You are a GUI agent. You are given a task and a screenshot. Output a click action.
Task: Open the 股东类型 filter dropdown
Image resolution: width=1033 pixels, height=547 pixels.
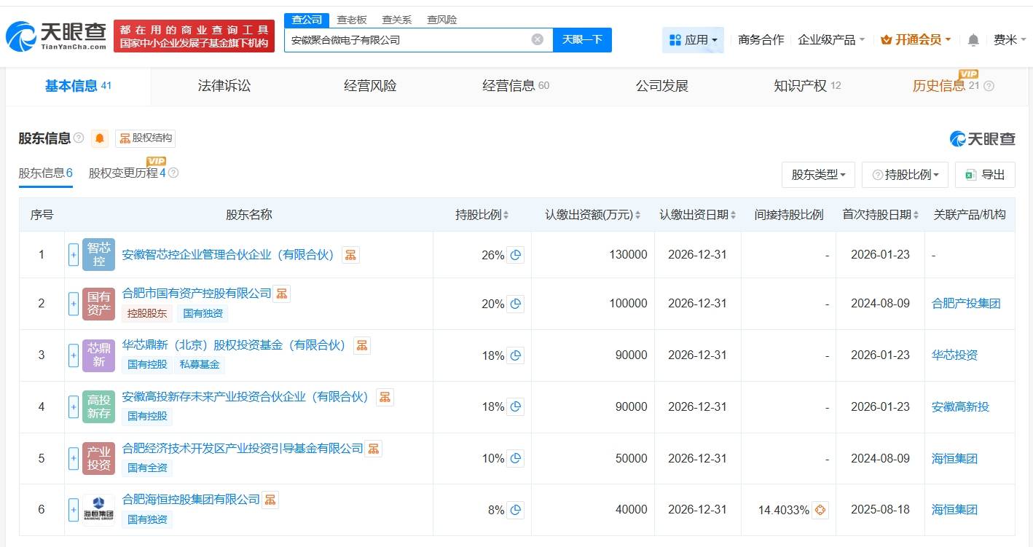[x=818, y=175]
